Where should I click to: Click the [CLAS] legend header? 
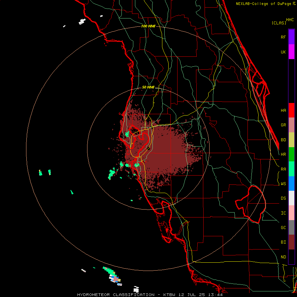pos(279,23)
